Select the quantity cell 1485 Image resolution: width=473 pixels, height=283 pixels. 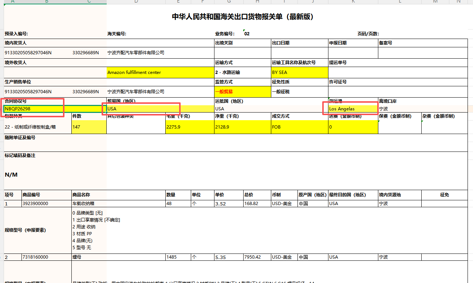pos(172,257)
